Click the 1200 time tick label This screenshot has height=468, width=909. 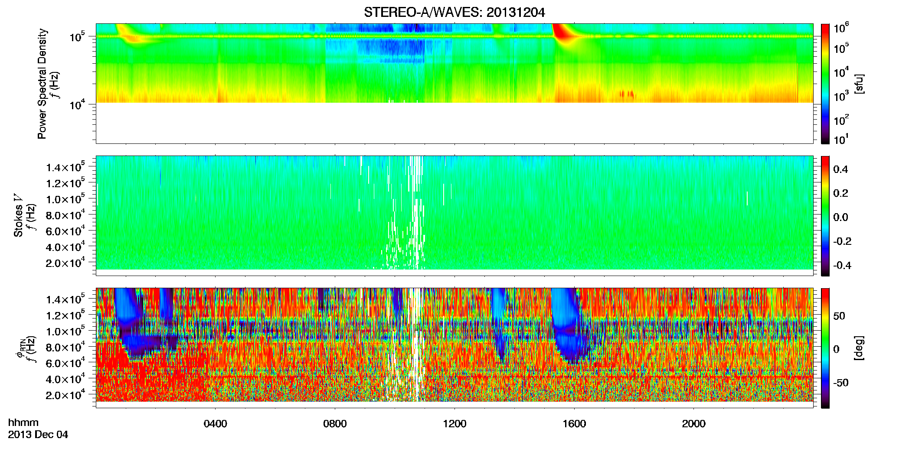pos(454,424)
